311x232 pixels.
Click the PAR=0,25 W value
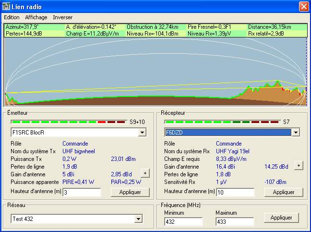pos(126,182)
